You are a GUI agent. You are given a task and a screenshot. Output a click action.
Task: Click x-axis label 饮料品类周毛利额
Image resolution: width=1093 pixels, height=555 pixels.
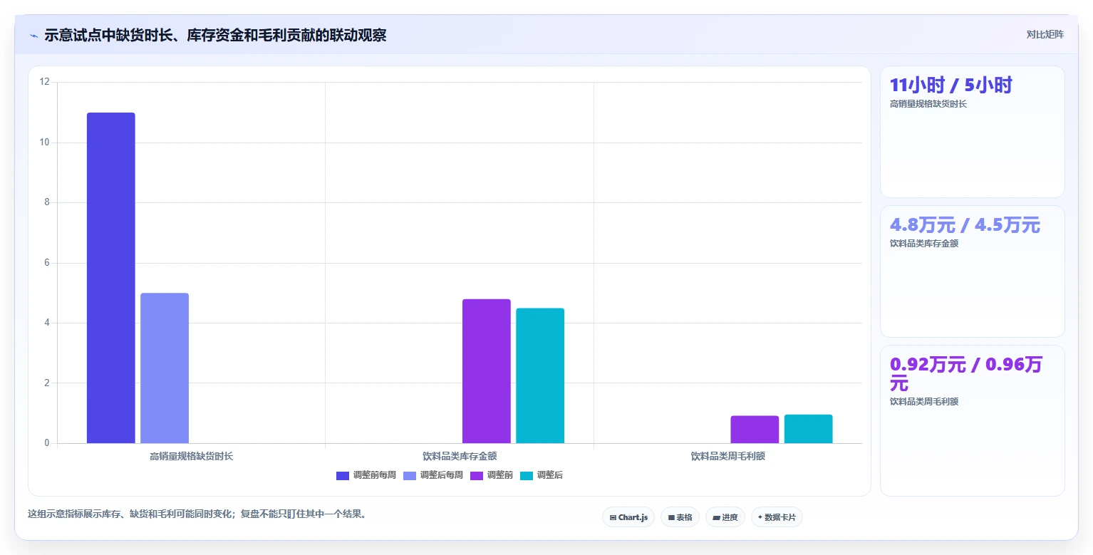(x=727, y=456)
